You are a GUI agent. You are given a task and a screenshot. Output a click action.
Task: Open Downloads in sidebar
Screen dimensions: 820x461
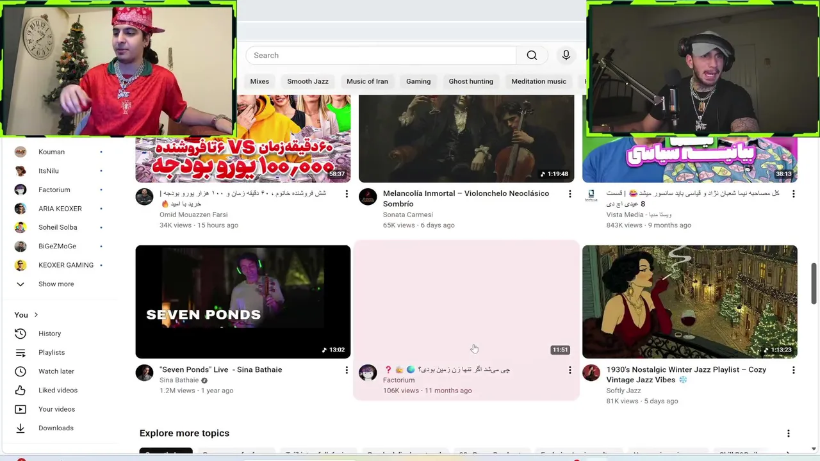56,428
